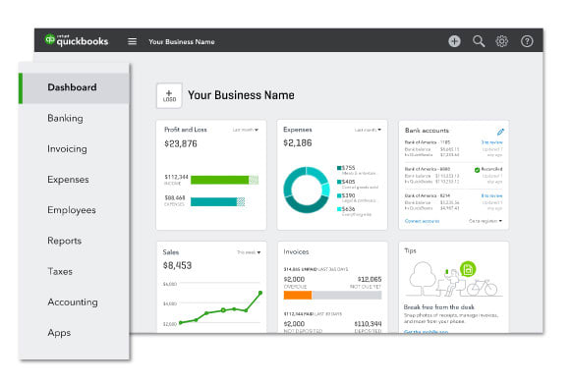Click the green income bar $112,344

pos(224,180)
